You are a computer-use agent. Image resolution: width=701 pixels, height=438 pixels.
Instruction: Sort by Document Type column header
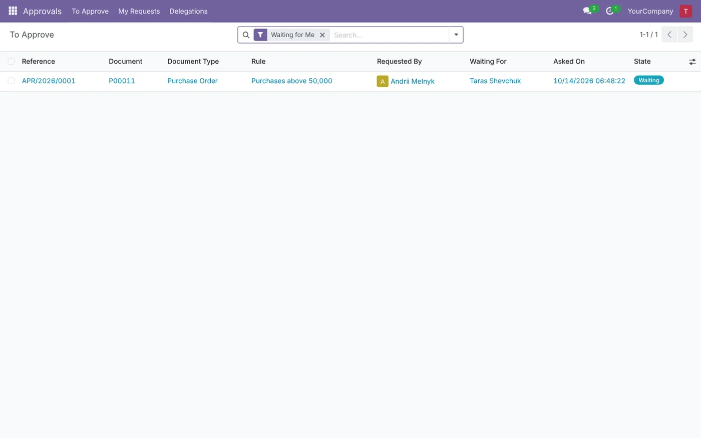[x=193, y=62]
